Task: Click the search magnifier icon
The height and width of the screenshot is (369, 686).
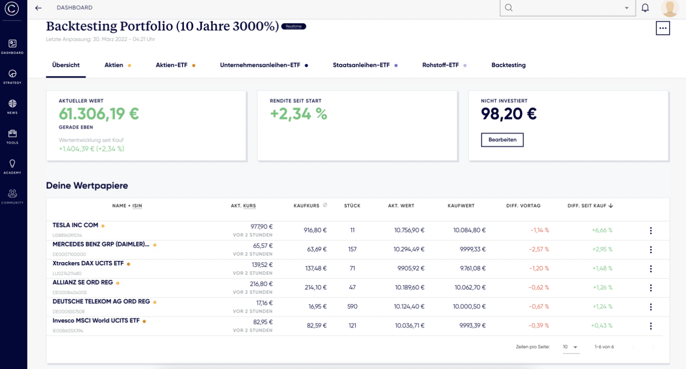Action: 509,8
